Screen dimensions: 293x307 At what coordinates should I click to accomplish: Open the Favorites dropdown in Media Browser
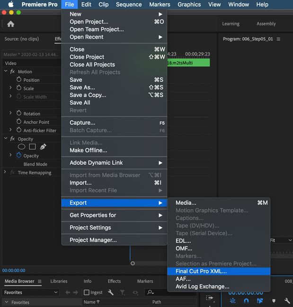coord(32,292)
